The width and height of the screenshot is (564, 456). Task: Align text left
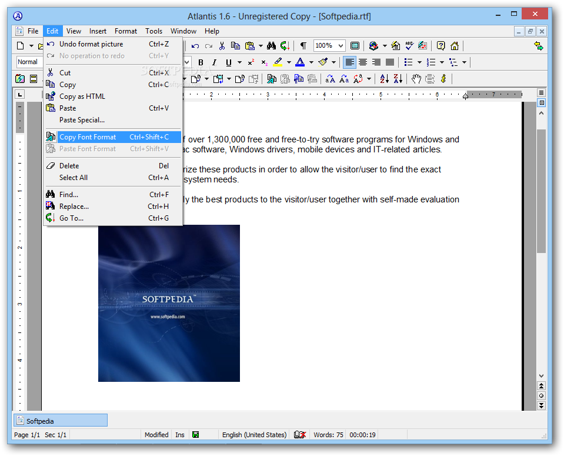tap(349, 62)
